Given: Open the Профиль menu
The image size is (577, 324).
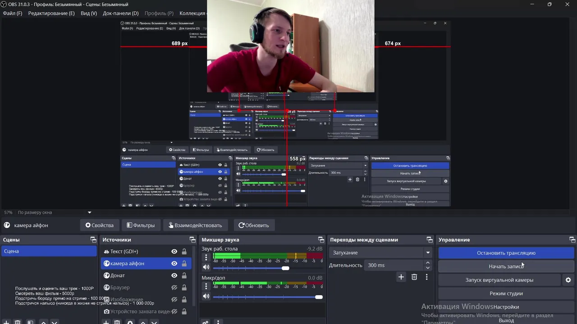Looking at the screenshot, I should pos(159,13).
